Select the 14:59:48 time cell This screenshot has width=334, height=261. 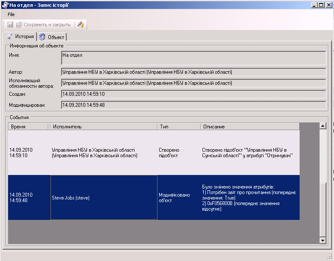click(29, 197)
